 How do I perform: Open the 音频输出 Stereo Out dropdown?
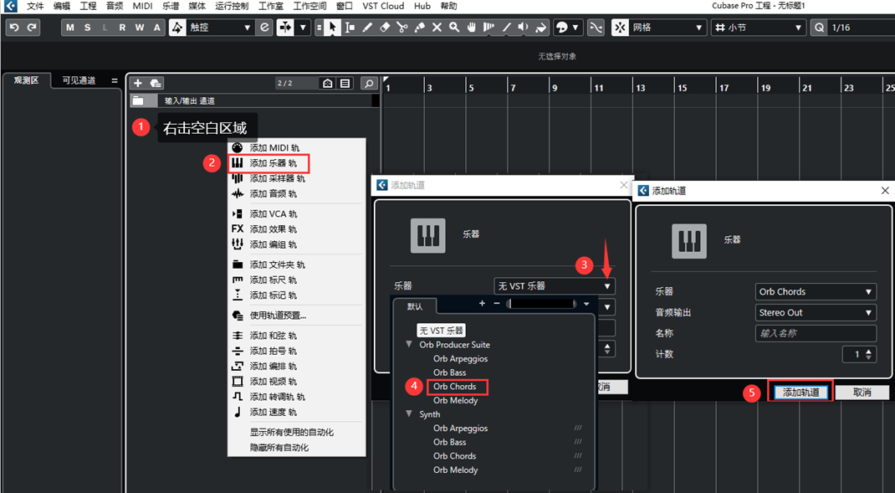tap(816, 312)
